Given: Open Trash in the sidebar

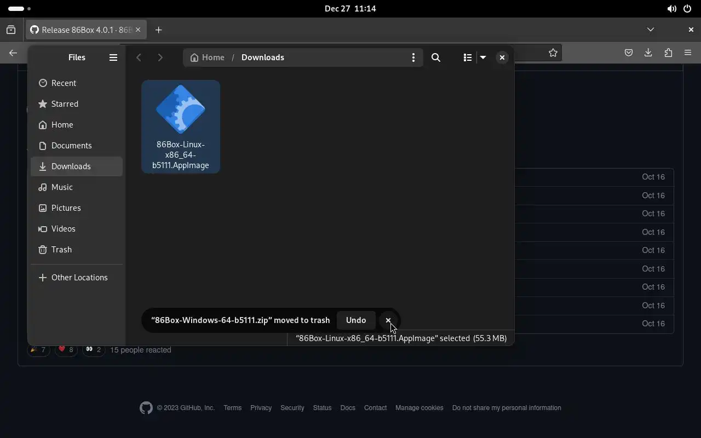Looking at the screenshot, I should point(77,250).
